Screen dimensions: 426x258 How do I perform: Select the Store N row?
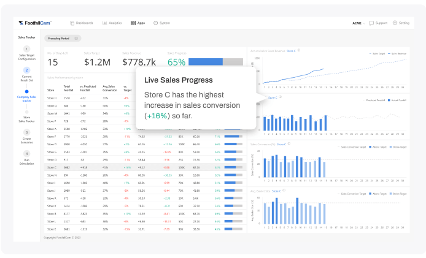coord(145,175)
